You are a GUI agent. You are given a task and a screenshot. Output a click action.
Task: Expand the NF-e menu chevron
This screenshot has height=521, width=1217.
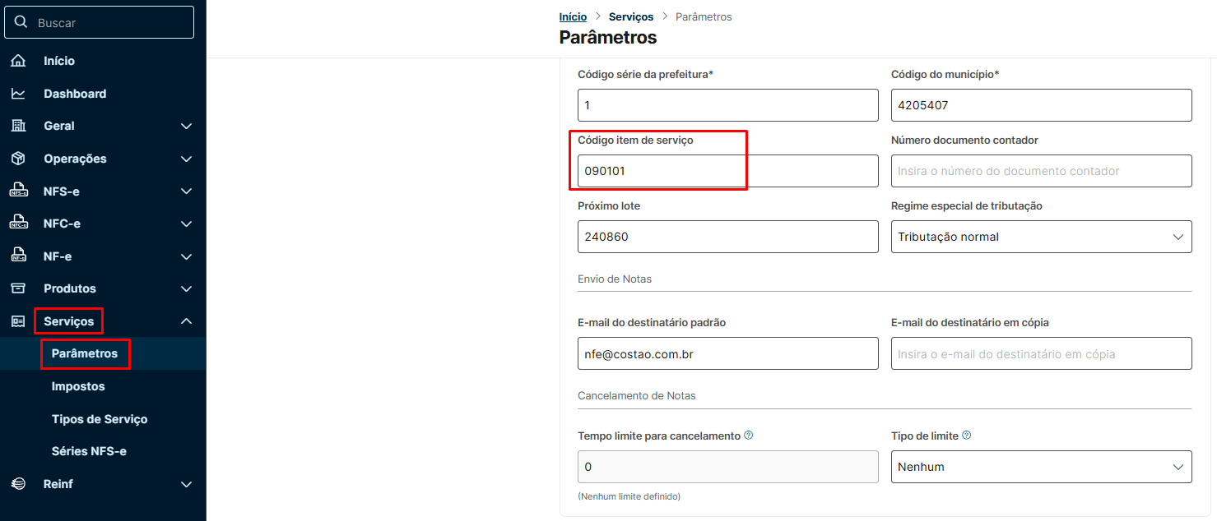[x=187, y=256]
